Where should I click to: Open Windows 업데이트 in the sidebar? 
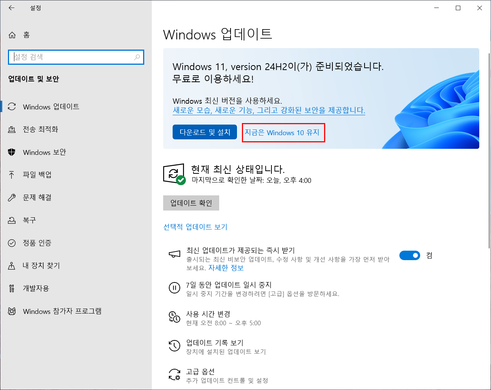pyautogui.click(x=76, y=107)
